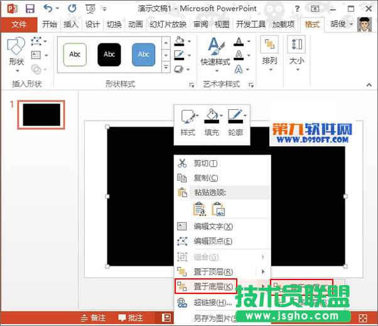This screenshot has width=378, height=326.
Task: Open the File tab
Action: (x=19, y=24)
